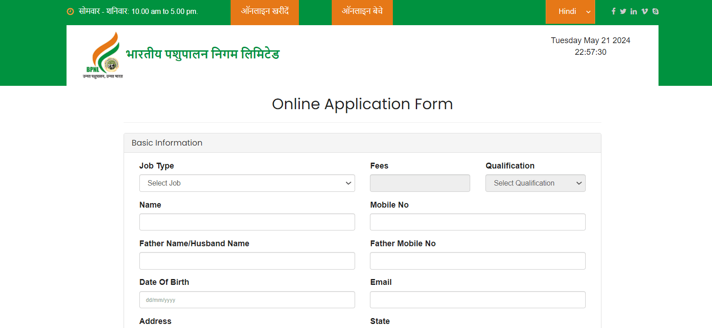Image resolution: width=712 pixels, height=328 pixels.
Task: Click the BPNL logo image
Action: 103,55
